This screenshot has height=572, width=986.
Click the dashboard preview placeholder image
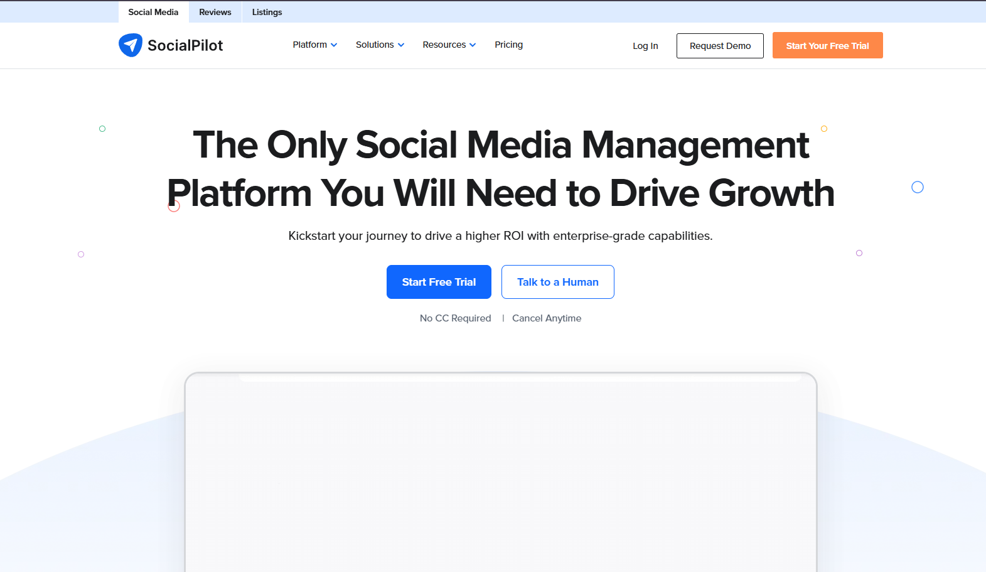501,472
